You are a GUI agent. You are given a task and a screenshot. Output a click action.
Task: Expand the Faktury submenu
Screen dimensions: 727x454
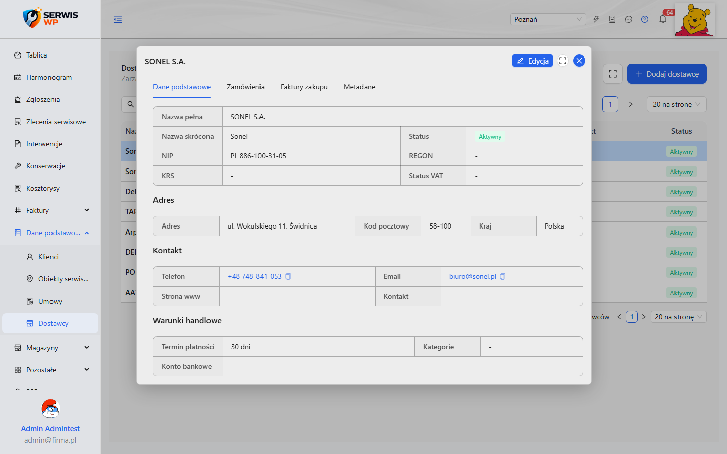click(x=50, y=210)
